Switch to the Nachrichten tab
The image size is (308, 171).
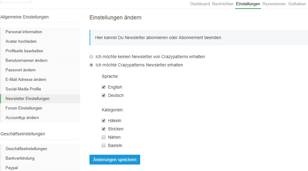pos(223,4)
